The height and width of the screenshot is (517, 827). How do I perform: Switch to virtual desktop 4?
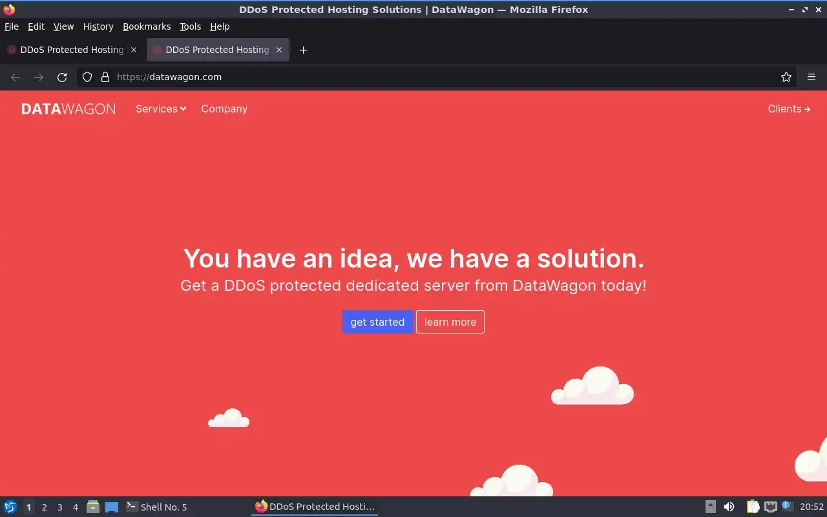(x=75, y=507)
